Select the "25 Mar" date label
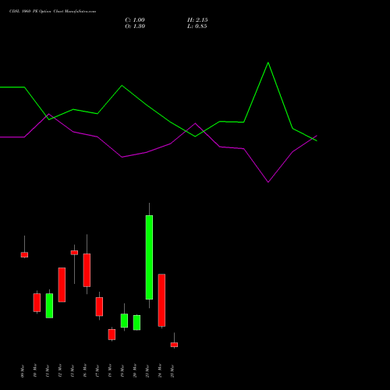This screenshot has height=390, width=390. 172,371
